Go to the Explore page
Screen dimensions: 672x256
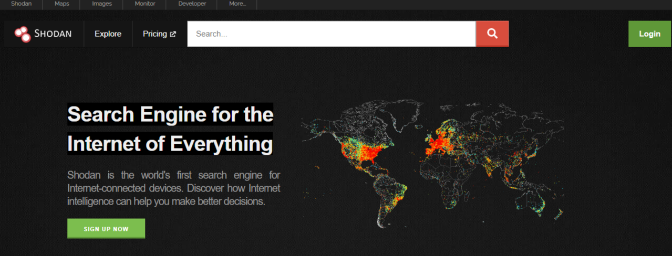(108, 34)
